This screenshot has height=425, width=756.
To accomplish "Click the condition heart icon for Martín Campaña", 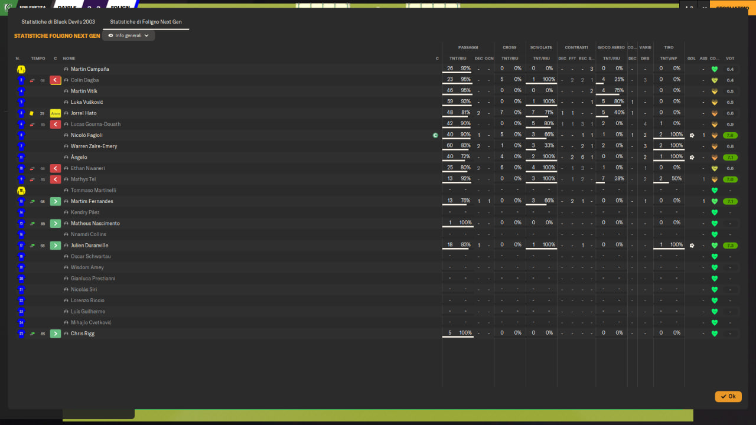I will tap(714, 69).
